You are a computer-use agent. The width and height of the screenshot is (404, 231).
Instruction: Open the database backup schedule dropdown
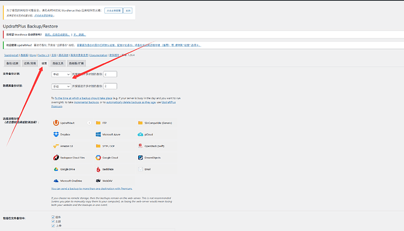click(61, 86)
